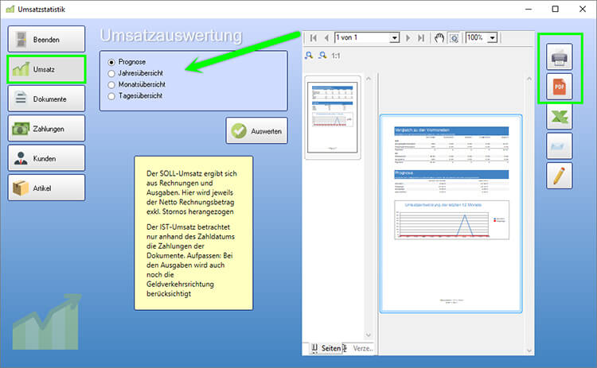
Task: Activate the hand pan tool
Action: point(439,37)
